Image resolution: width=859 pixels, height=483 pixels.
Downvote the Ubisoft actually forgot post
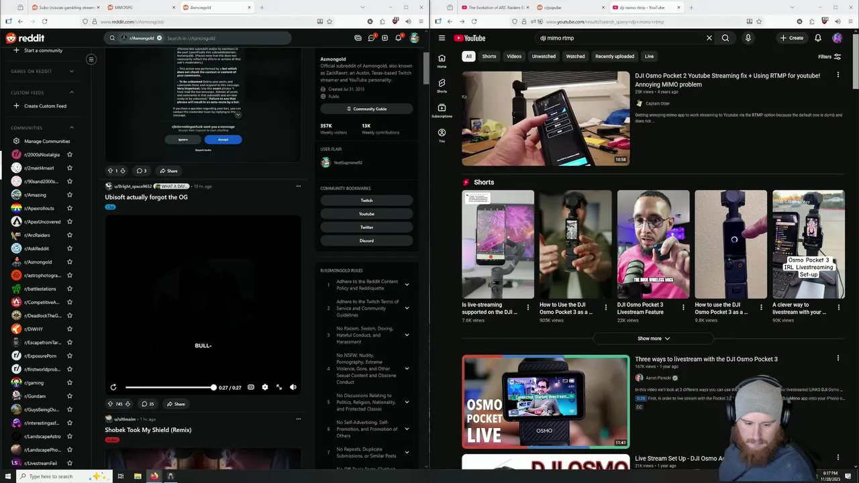pyautogui.click(x=128, y=404)
